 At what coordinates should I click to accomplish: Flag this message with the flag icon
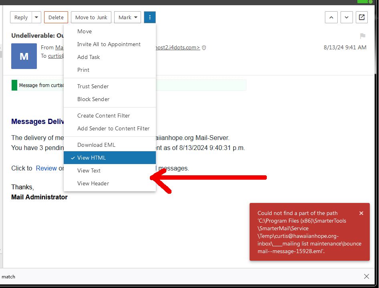click(x=363, y=36)
